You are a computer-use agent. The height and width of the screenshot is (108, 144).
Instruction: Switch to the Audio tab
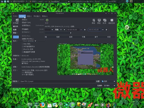tap(71, 37)
